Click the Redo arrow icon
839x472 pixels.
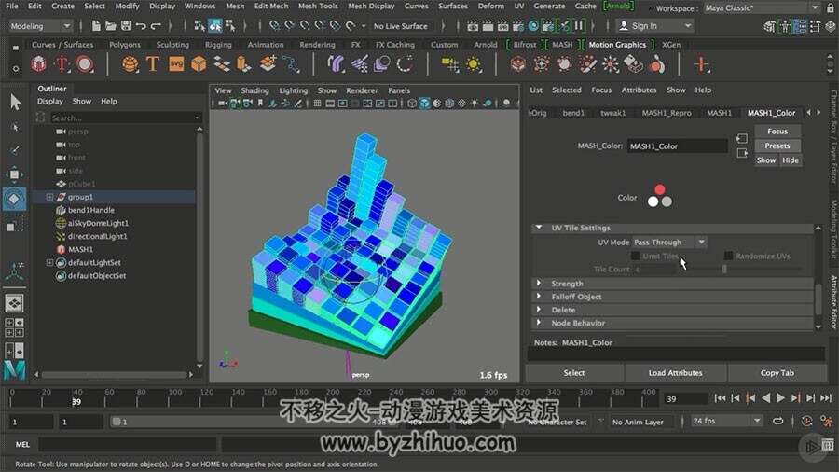156,26
